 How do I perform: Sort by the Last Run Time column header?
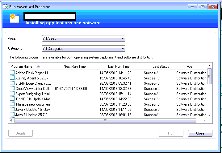[x=119, y=66]
